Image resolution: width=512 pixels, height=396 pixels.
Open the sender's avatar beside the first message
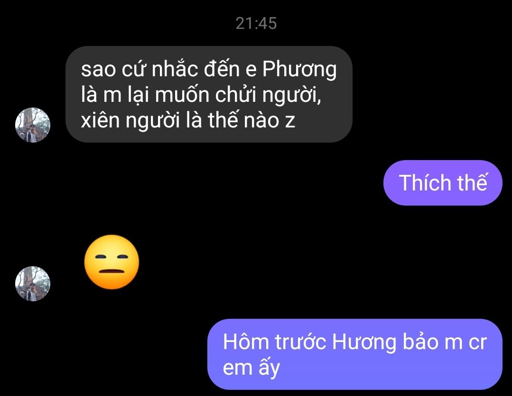[x=33, y=125]
